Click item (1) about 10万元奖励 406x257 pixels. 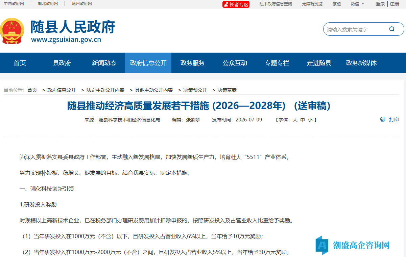pyautogui.click(x=142, y=236)
